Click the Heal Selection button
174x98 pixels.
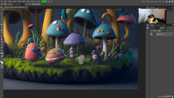pos(36,4)
